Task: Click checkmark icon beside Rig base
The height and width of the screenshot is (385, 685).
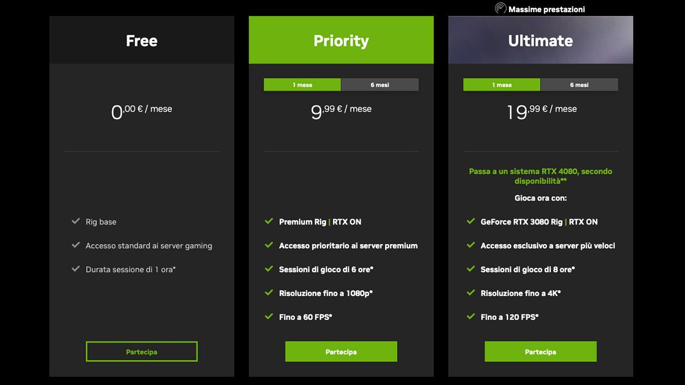Action: click(75, 221)
